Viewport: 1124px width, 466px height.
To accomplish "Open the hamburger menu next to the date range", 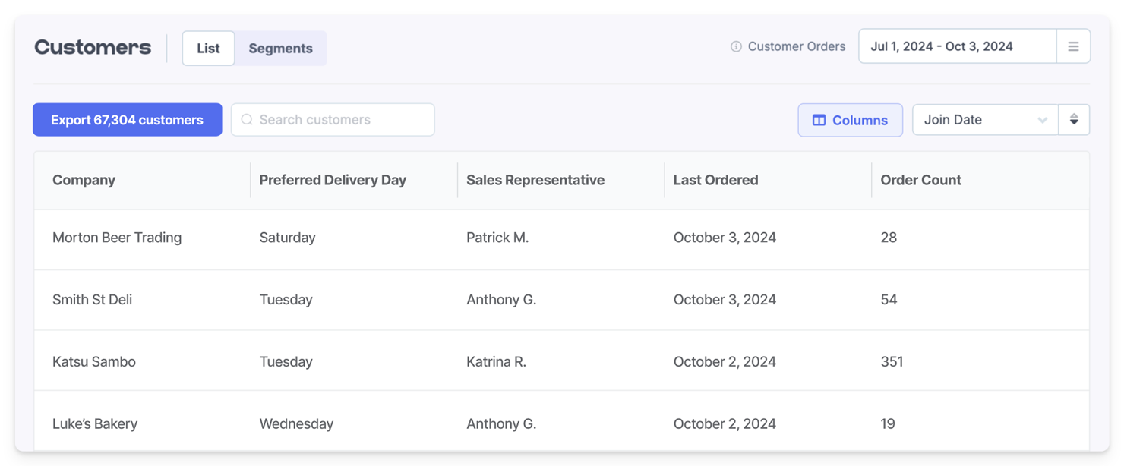I will tap(1073, 46).
